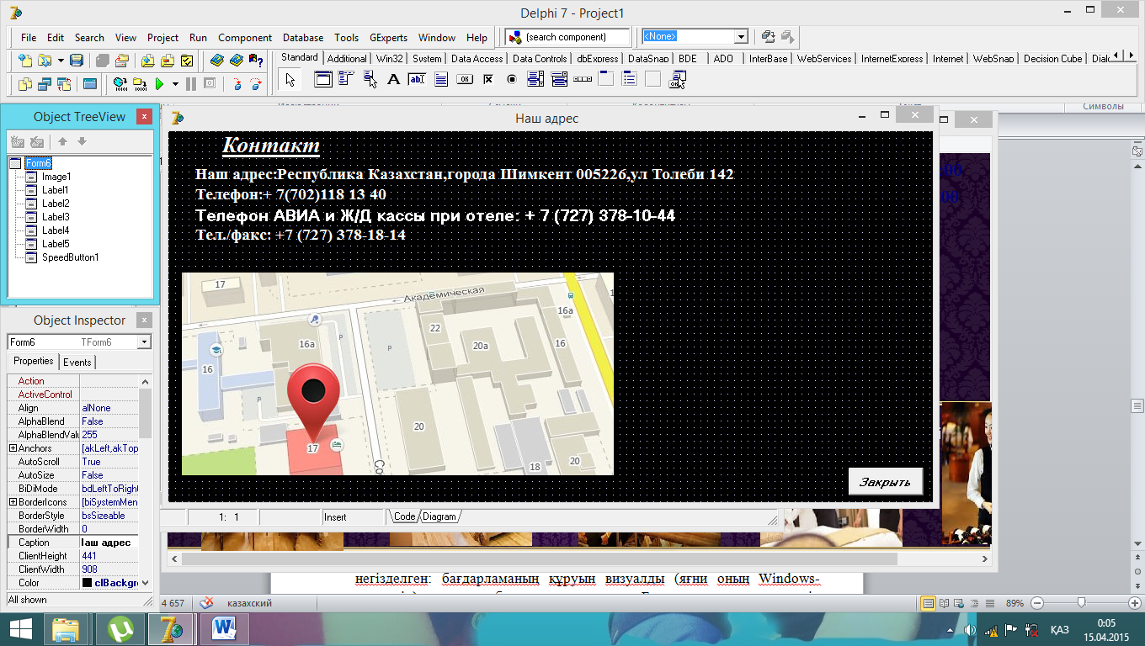1145x646 pixels.
Task: Click the New Items toolbar icon
Action: tap(24, 61)
